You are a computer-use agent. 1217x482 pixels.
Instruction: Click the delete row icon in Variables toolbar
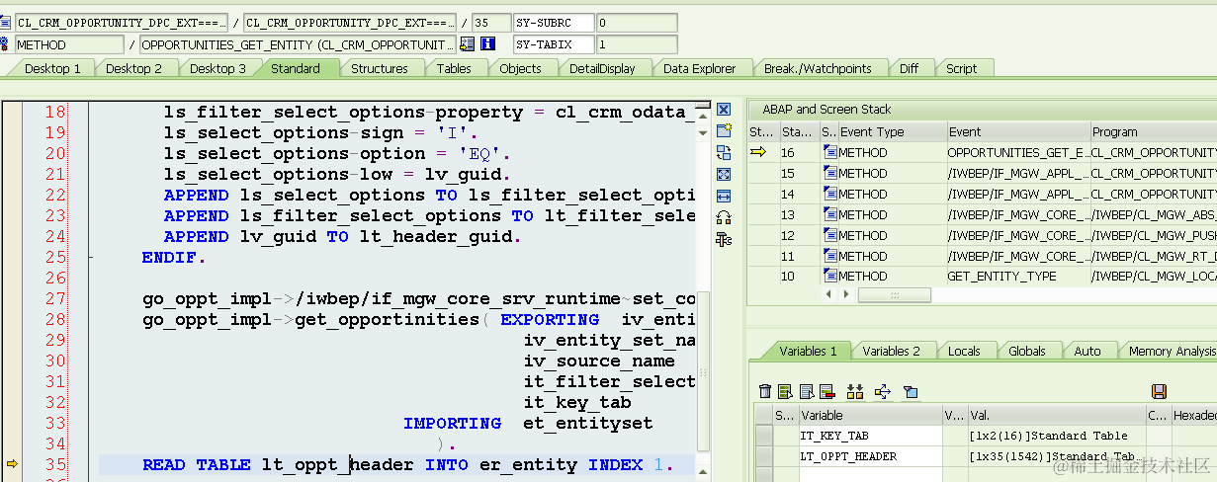pyautogui.click(x=826, y=392)
